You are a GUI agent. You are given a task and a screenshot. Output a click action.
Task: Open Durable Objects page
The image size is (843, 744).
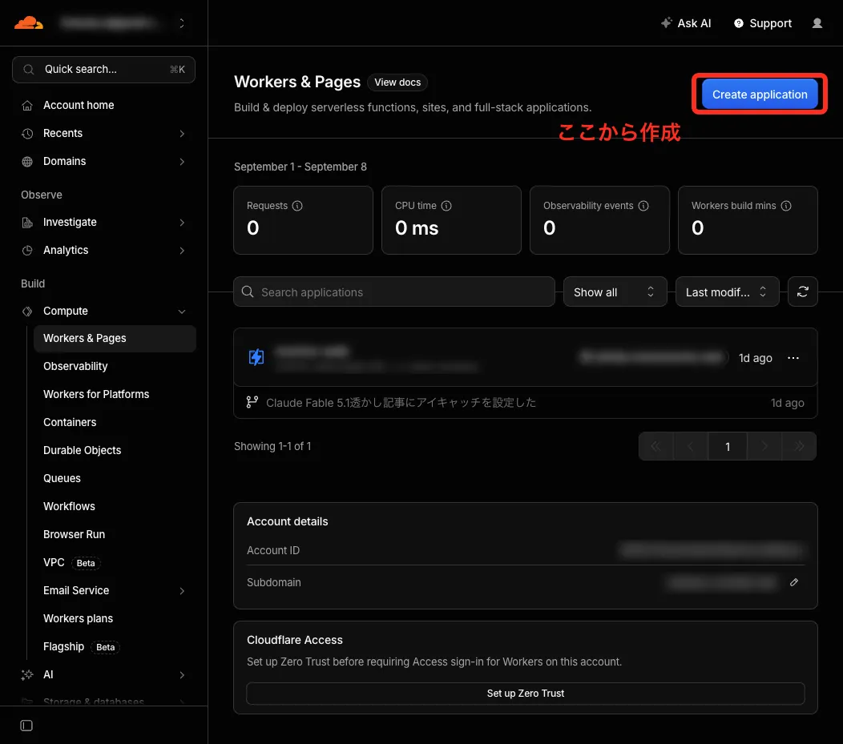point(83,450)
